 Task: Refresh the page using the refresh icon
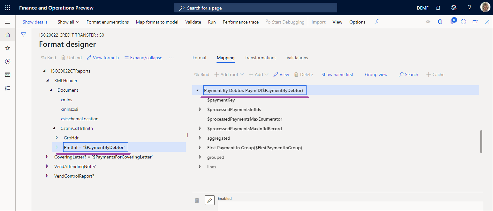tap(463, 22)
